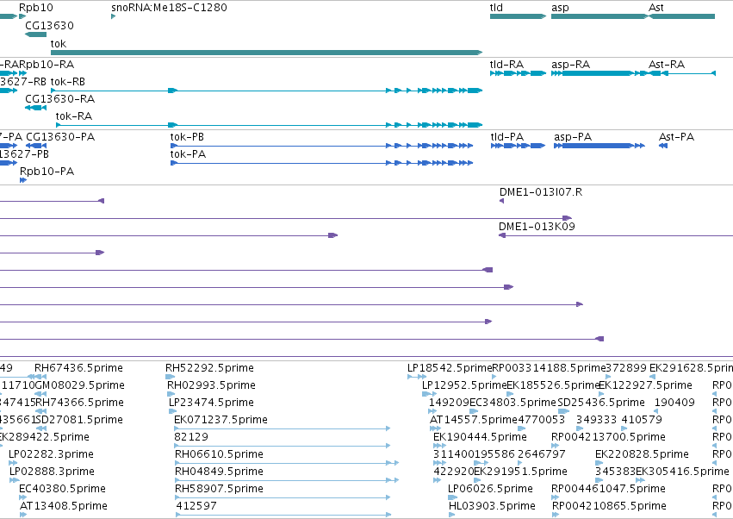Click the asp-PA CDS glyph

coord(599,146)
